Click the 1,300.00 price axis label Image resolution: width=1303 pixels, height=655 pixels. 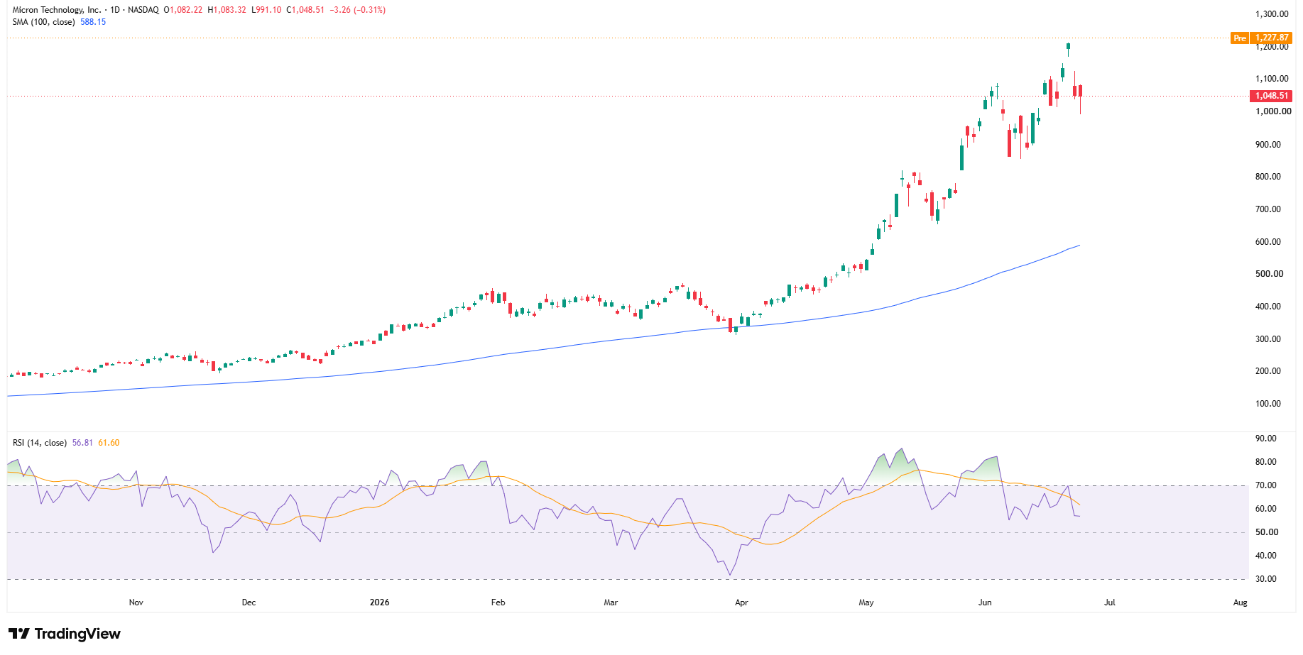[1272, 14]
